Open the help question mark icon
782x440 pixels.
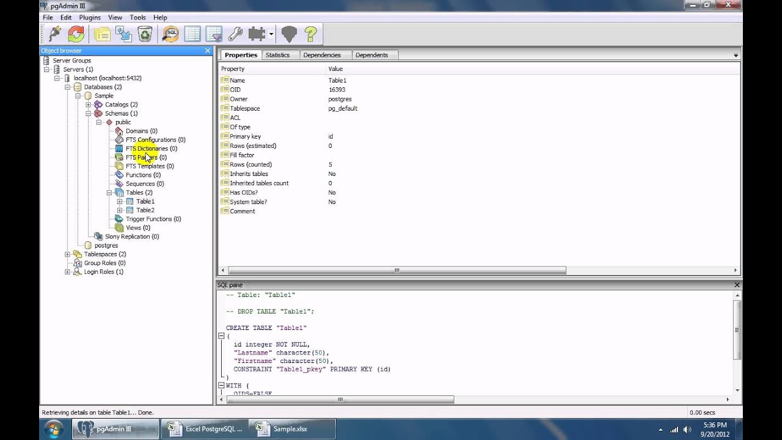tap(310, 34)
